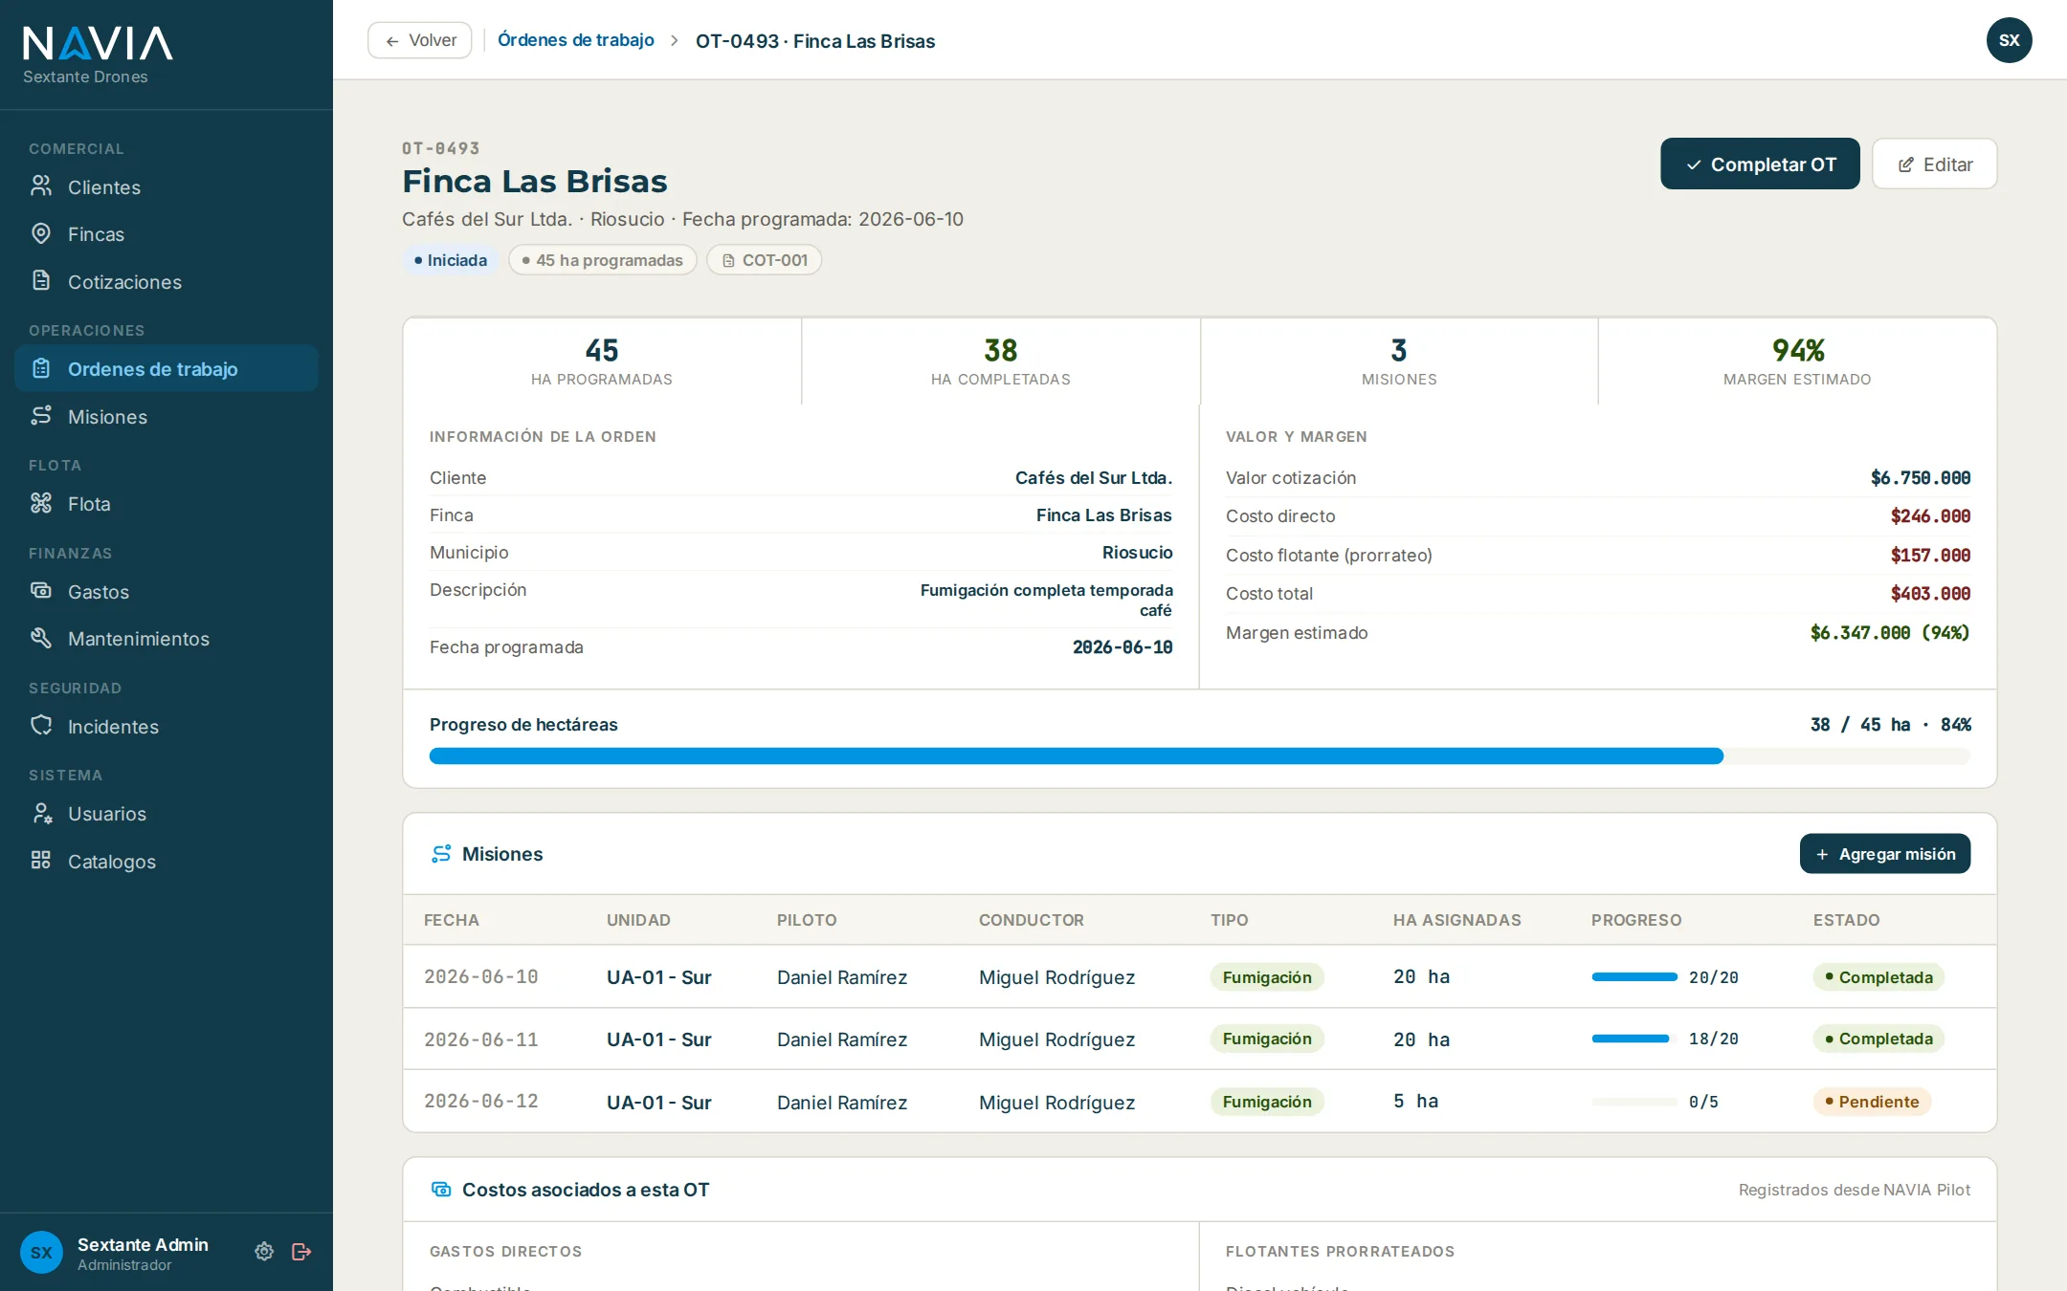Click the Editar button
This screenshot has width=2067, height=1291.
[1934, 164]
